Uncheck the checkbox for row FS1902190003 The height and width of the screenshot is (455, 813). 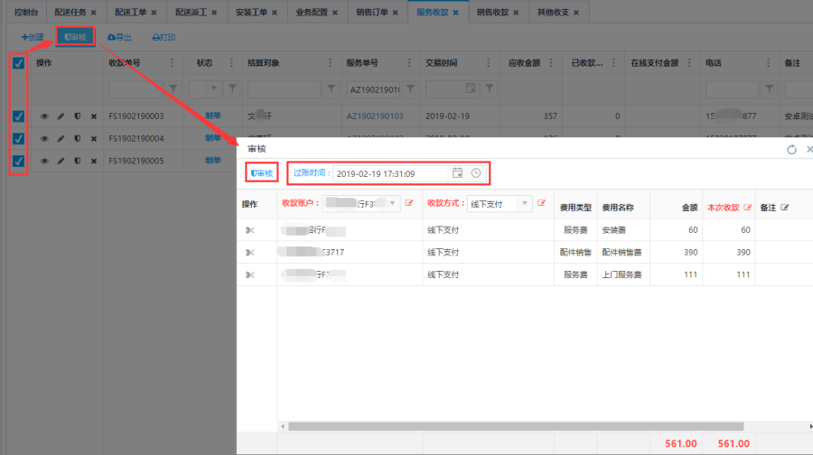point(18,116)
